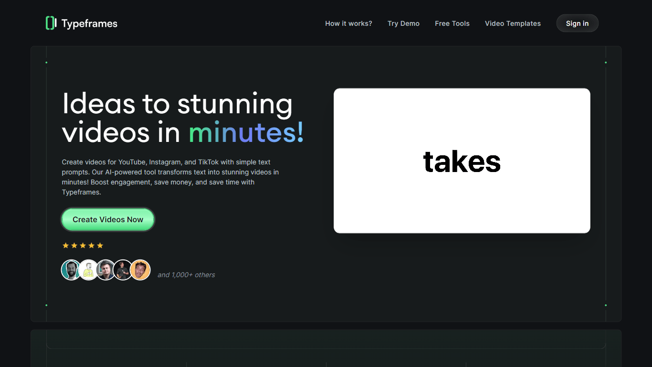Viewport: 652px width, 367px height.
Task: Open the How it works? menu item
Action: pyautogui.click(x=348, y=23)
